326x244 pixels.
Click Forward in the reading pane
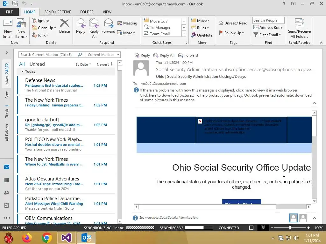coord(188,55)
